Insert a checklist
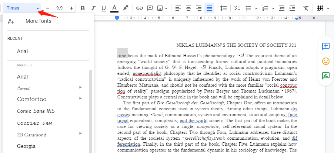 point(237,8)
